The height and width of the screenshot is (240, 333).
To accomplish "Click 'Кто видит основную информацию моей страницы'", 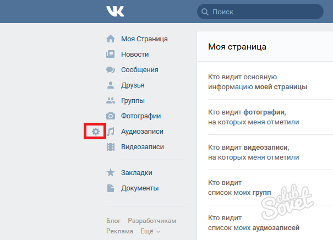I will 258,82.
